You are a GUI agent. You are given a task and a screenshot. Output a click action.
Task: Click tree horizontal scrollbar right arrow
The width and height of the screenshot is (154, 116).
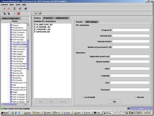(26, 104)
